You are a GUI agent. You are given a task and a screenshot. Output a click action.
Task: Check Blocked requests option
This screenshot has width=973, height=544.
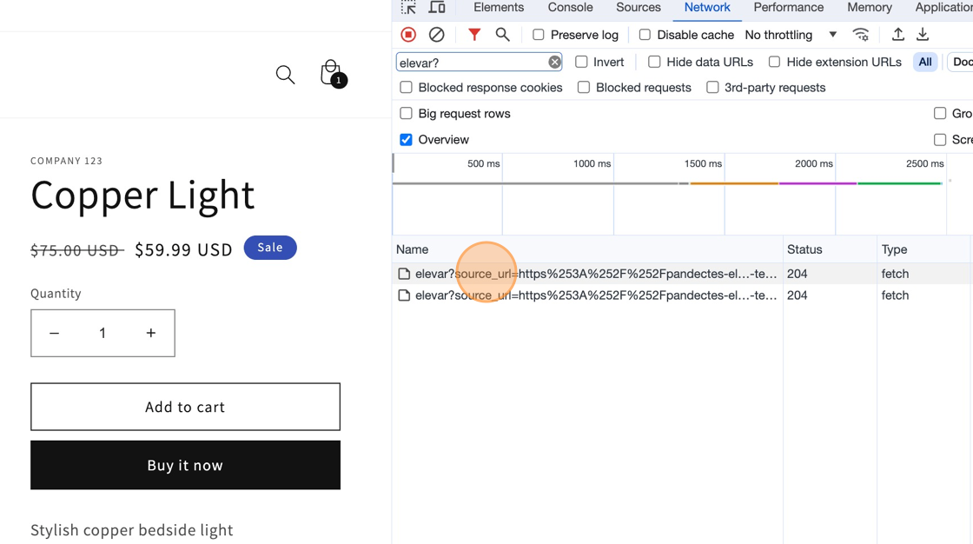tap(583, 88)
